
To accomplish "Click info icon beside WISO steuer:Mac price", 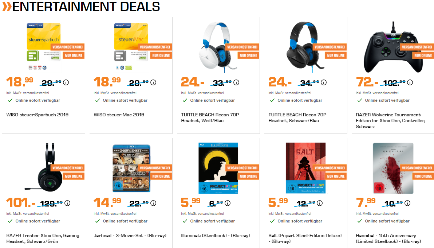I will (x=153, y=82).
